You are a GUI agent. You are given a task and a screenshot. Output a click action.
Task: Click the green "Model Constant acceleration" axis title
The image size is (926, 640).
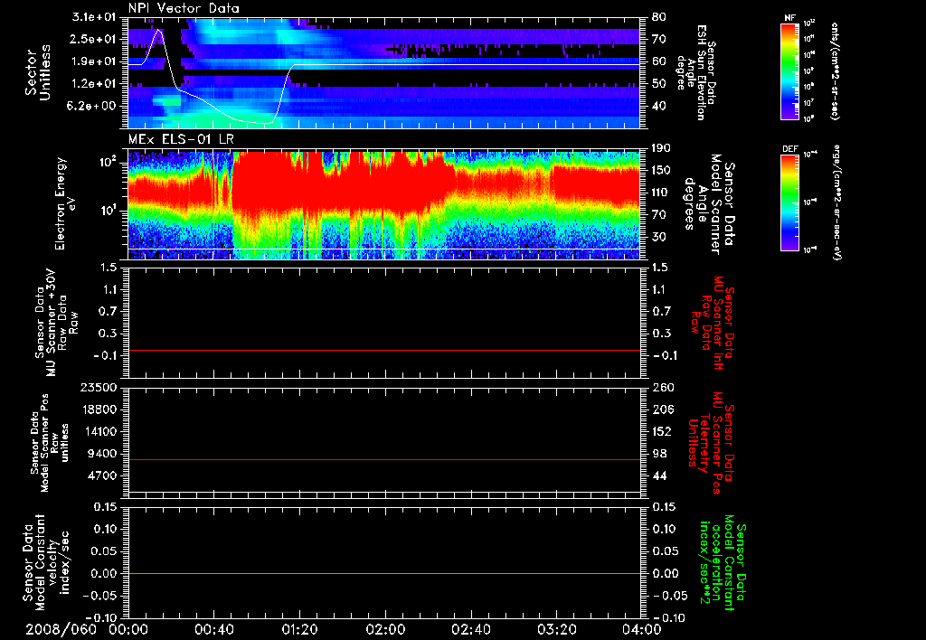point(723,562)
